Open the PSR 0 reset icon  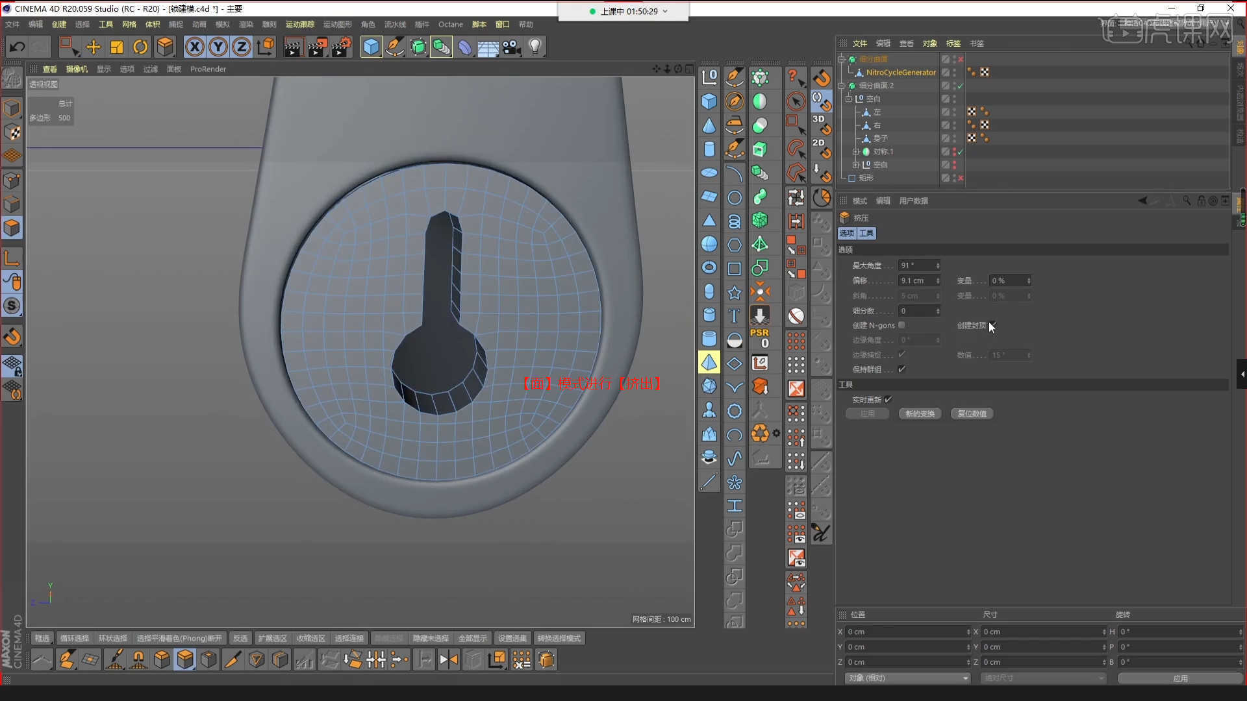pyautogui.click(x=759, y=338)
